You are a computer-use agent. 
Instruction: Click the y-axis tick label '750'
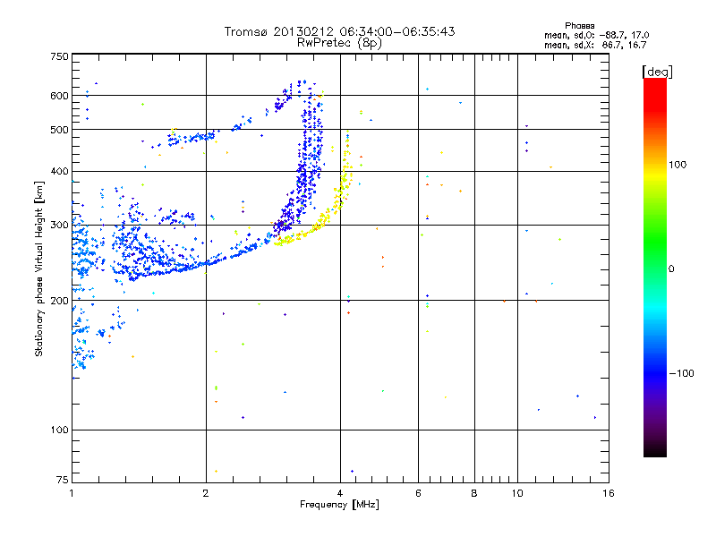tap(59, 56)
